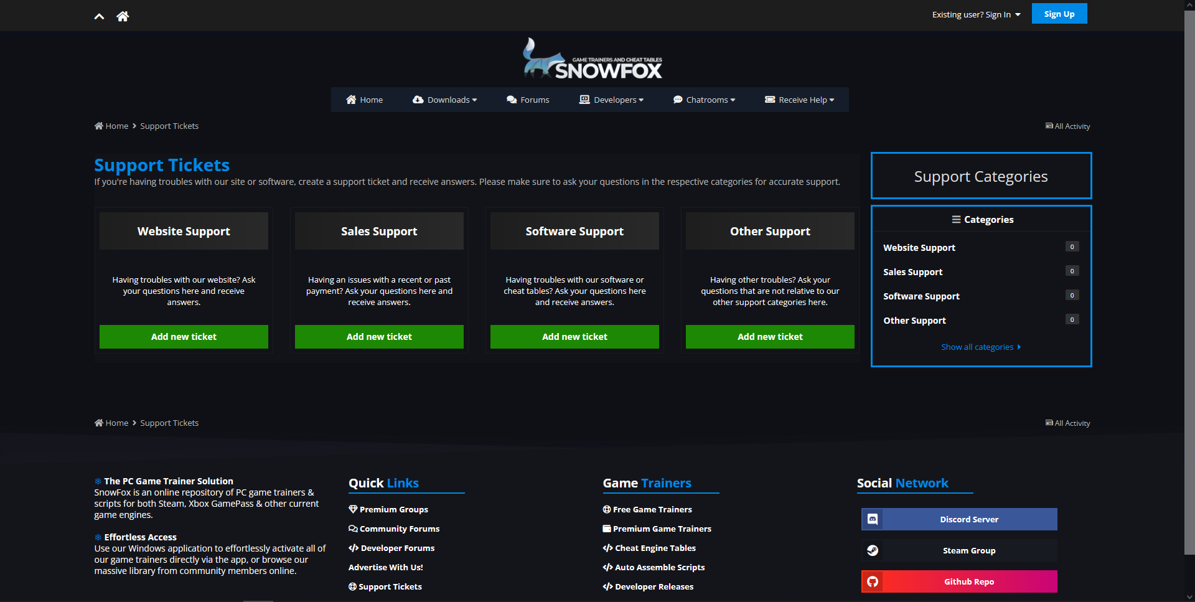Click the Discord Server icon

(x=873, y=519)
